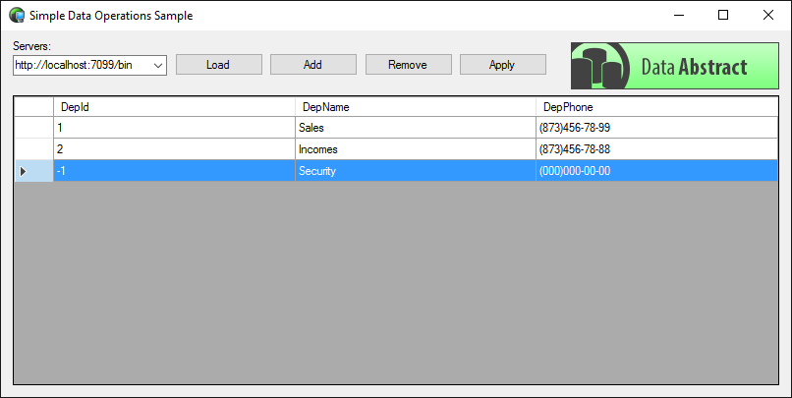Click the Security department name cell
792x398 pixels.
pyautogui.click(x=415, y=171)
